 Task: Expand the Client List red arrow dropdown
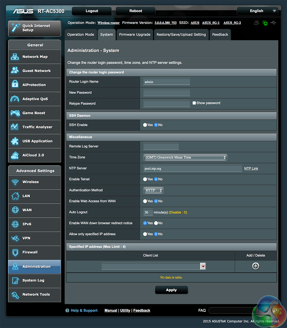[x=203, y=266]
